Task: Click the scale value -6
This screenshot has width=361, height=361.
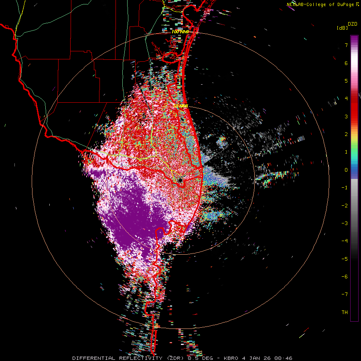Action: point(345,276)
